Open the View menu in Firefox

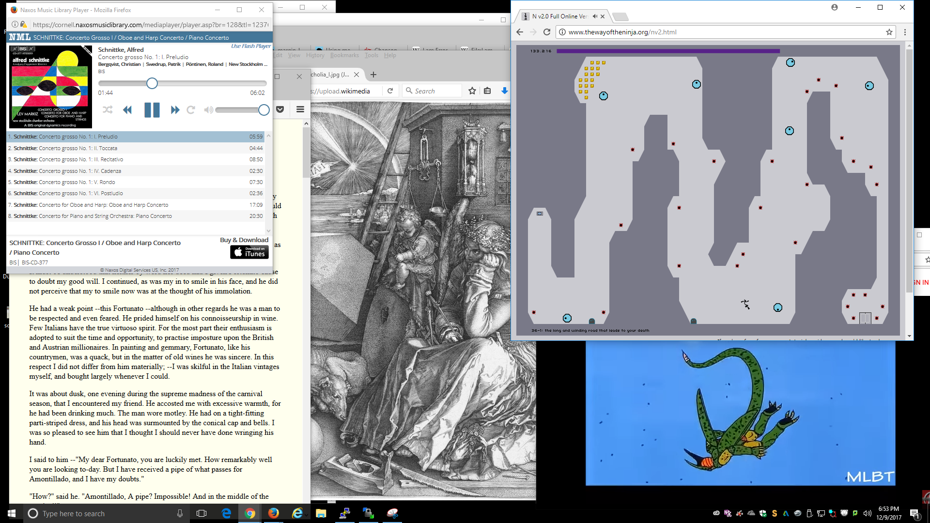294,55
